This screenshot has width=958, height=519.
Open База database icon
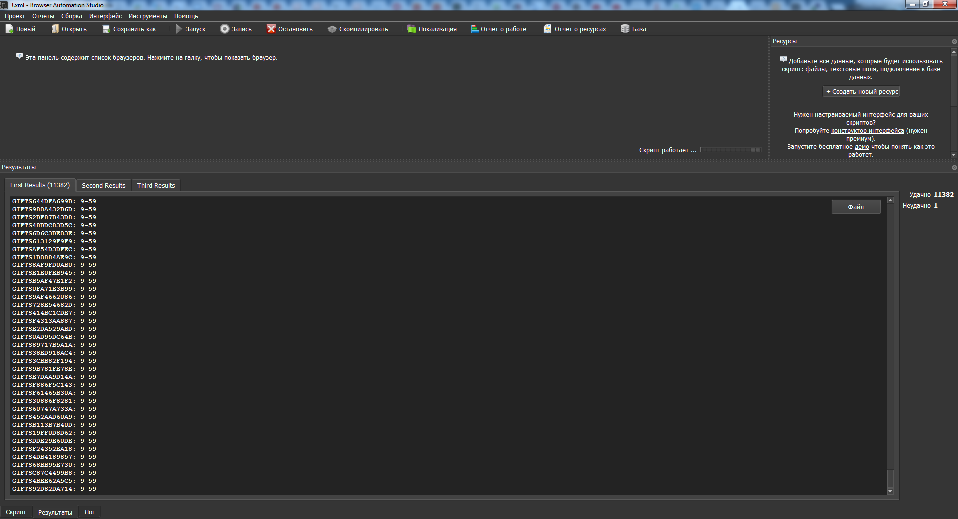tap(625, 29)
